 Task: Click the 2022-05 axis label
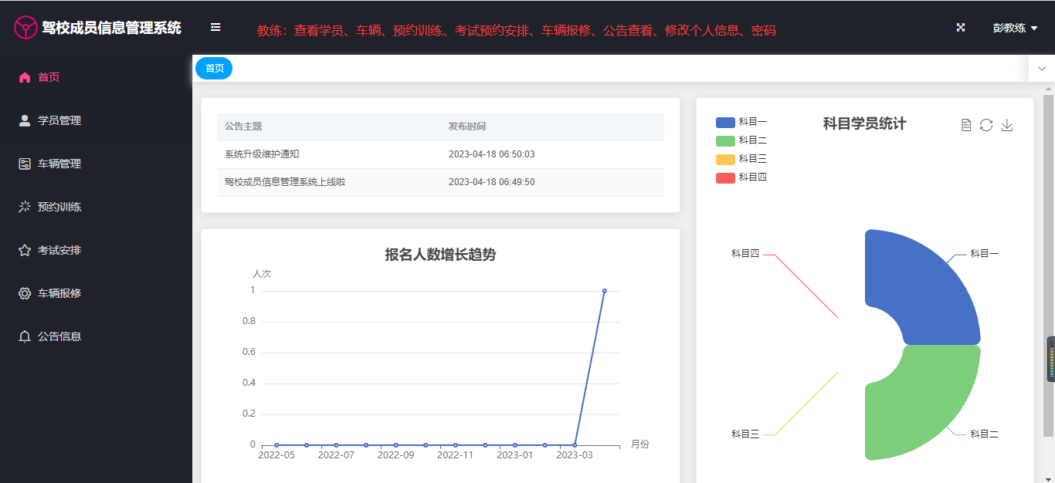point(276,455)
